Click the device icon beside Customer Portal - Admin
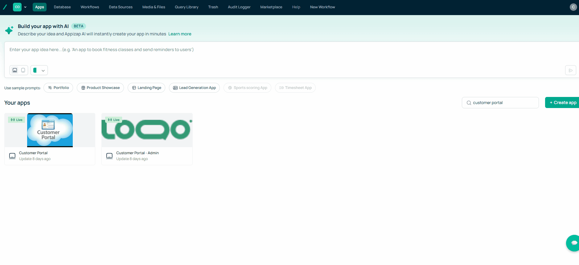Screen dimensions: 579x265 pyautogui.click(x=109, y=156)
